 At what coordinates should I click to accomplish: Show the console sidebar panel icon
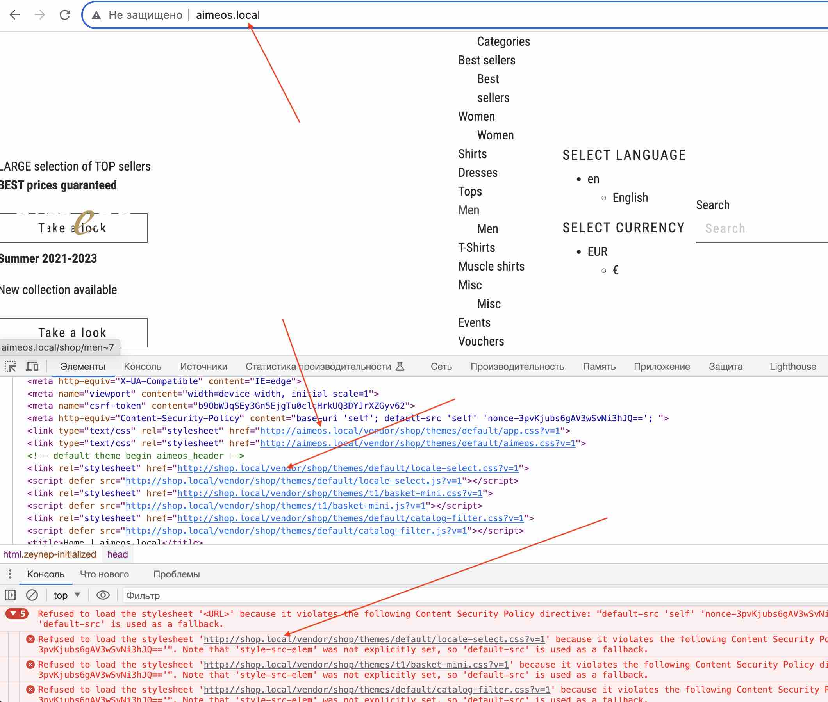[10, 595]
